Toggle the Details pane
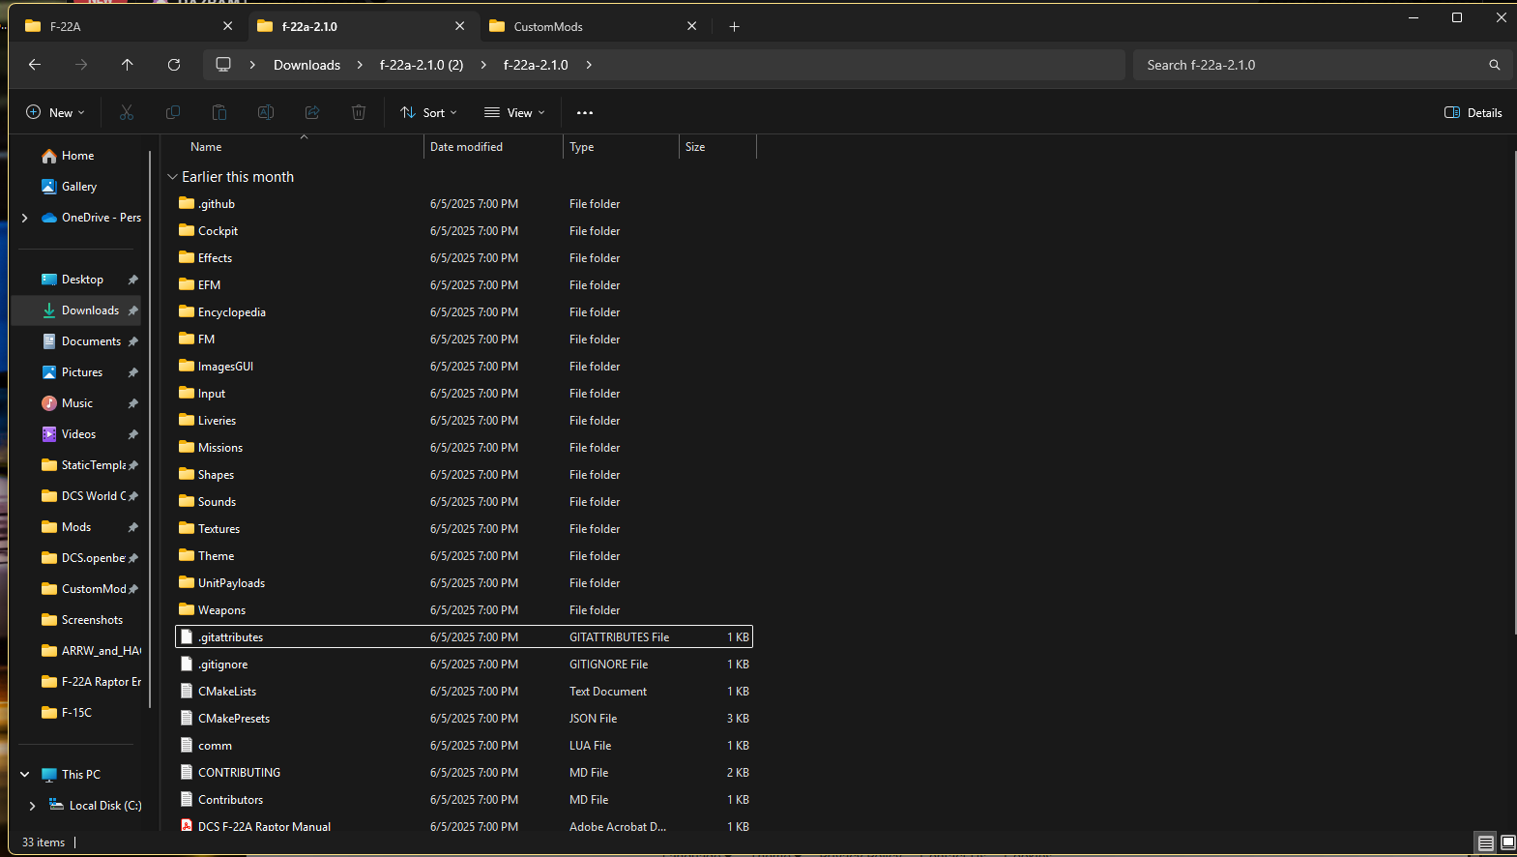The width and height of the screenshot is (1517, 857). (1473, 112)
